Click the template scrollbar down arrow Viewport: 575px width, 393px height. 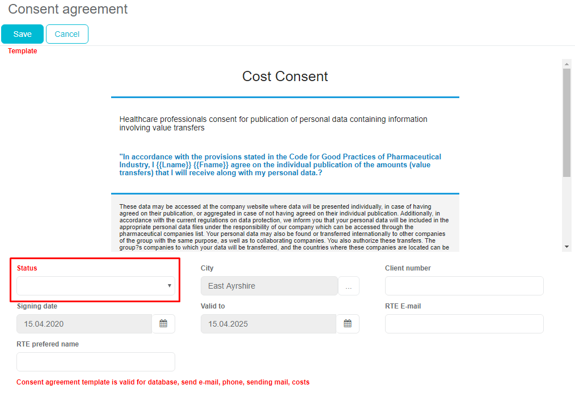566,247
